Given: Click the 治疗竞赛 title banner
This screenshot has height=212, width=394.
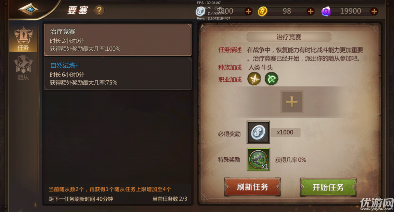Looking at the screenshot, I should click(x=289, y=37).
